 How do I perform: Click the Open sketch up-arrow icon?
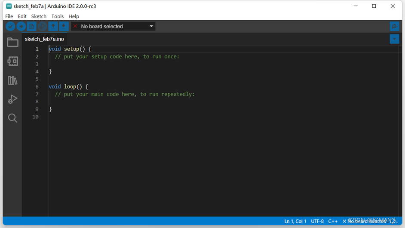[53, 26]
